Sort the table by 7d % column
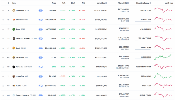This screenshot has width=175, height=100. 83,3
